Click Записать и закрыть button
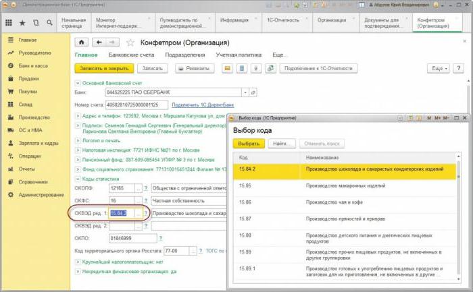This screenshot has width=473, height=292. [x=104, y=68]
